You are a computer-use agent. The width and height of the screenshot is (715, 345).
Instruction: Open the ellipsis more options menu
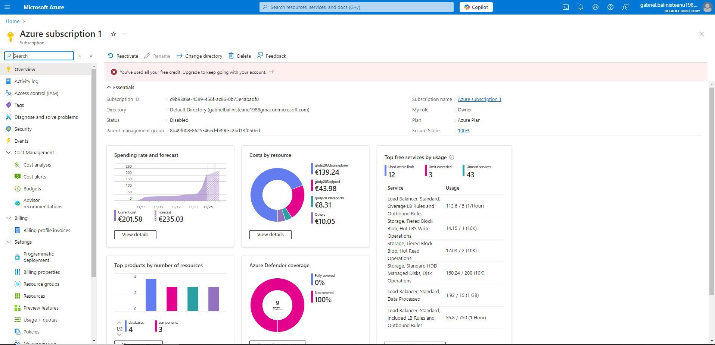click(x=125, y=34)
